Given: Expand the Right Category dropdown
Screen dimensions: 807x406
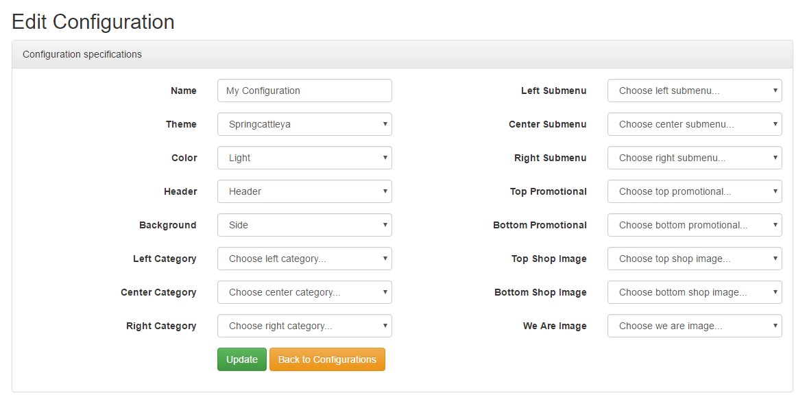Looking at the screenshot, I should click(304, 326).
